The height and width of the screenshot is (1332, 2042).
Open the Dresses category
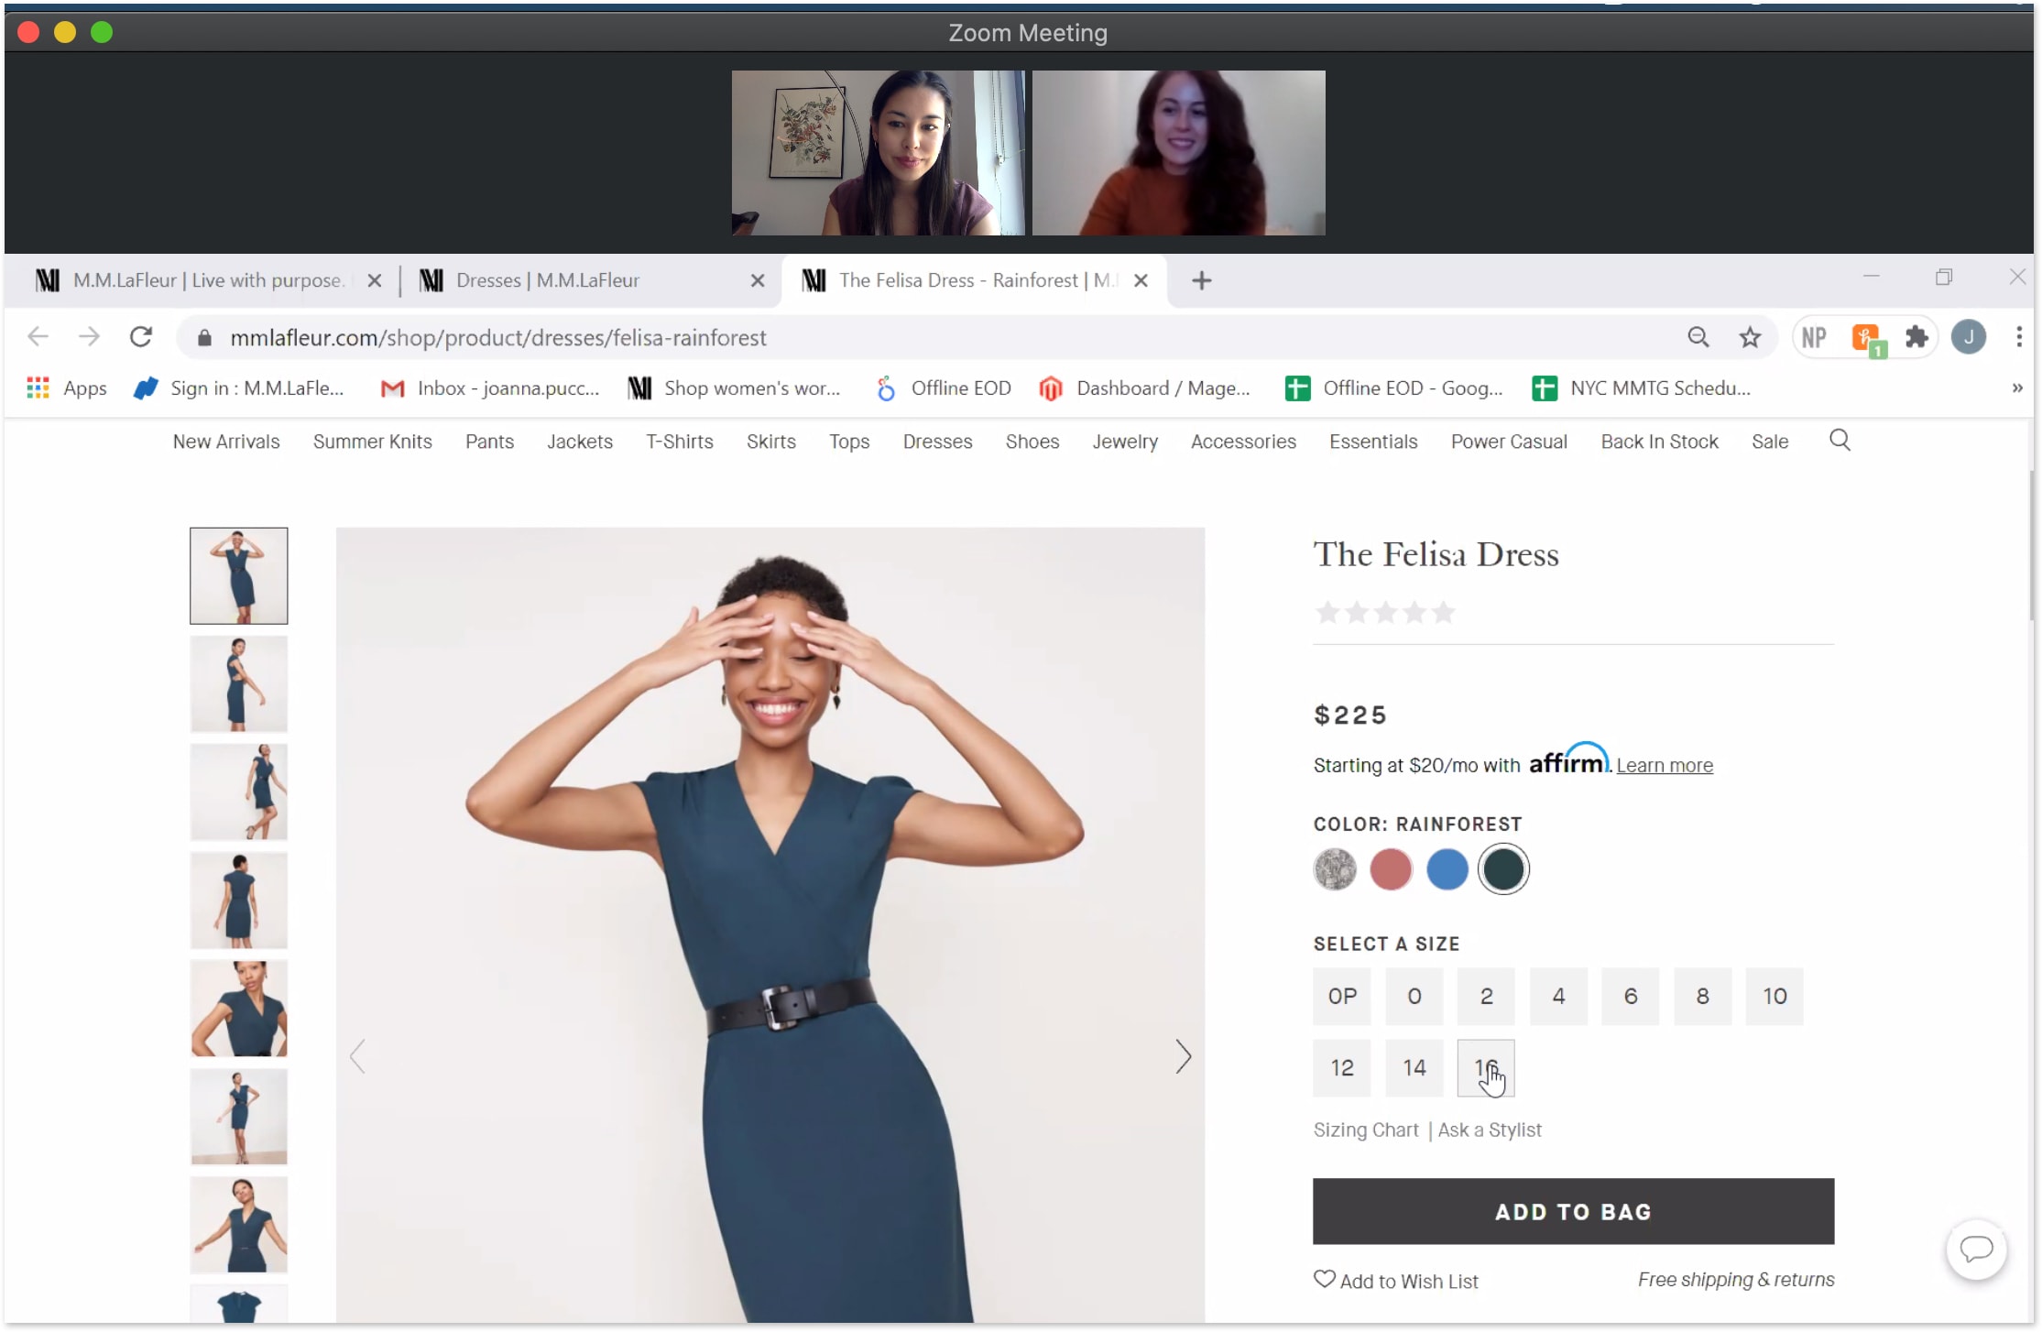coord(937,442)
